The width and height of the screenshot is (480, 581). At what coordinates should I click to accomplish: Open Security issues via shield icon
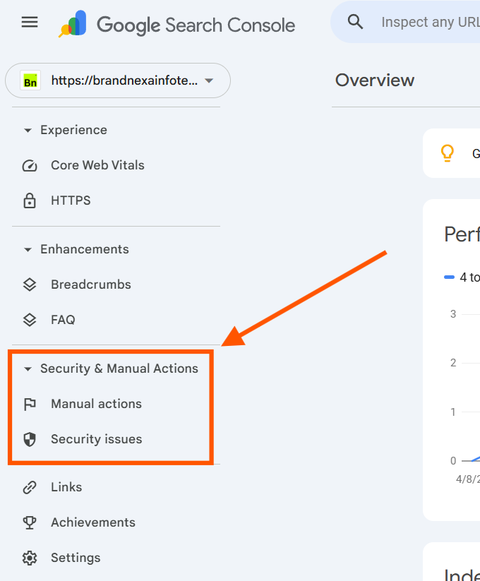pos(29,438)
